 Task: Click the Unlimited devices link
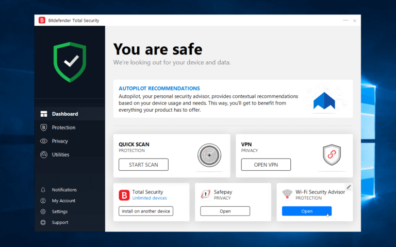[150, 198]
